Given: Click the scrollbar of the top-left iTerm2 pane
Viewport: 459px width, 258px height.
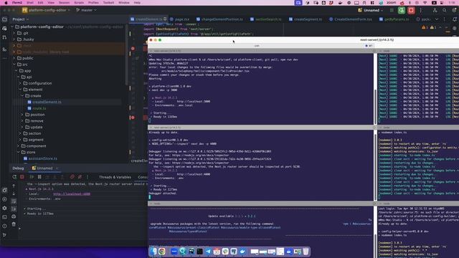Looking at the screenshot, I should point(375,106).
